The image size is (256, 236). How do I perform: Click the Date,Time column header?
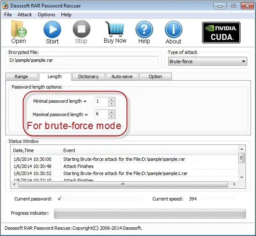(x=36, y=150)
